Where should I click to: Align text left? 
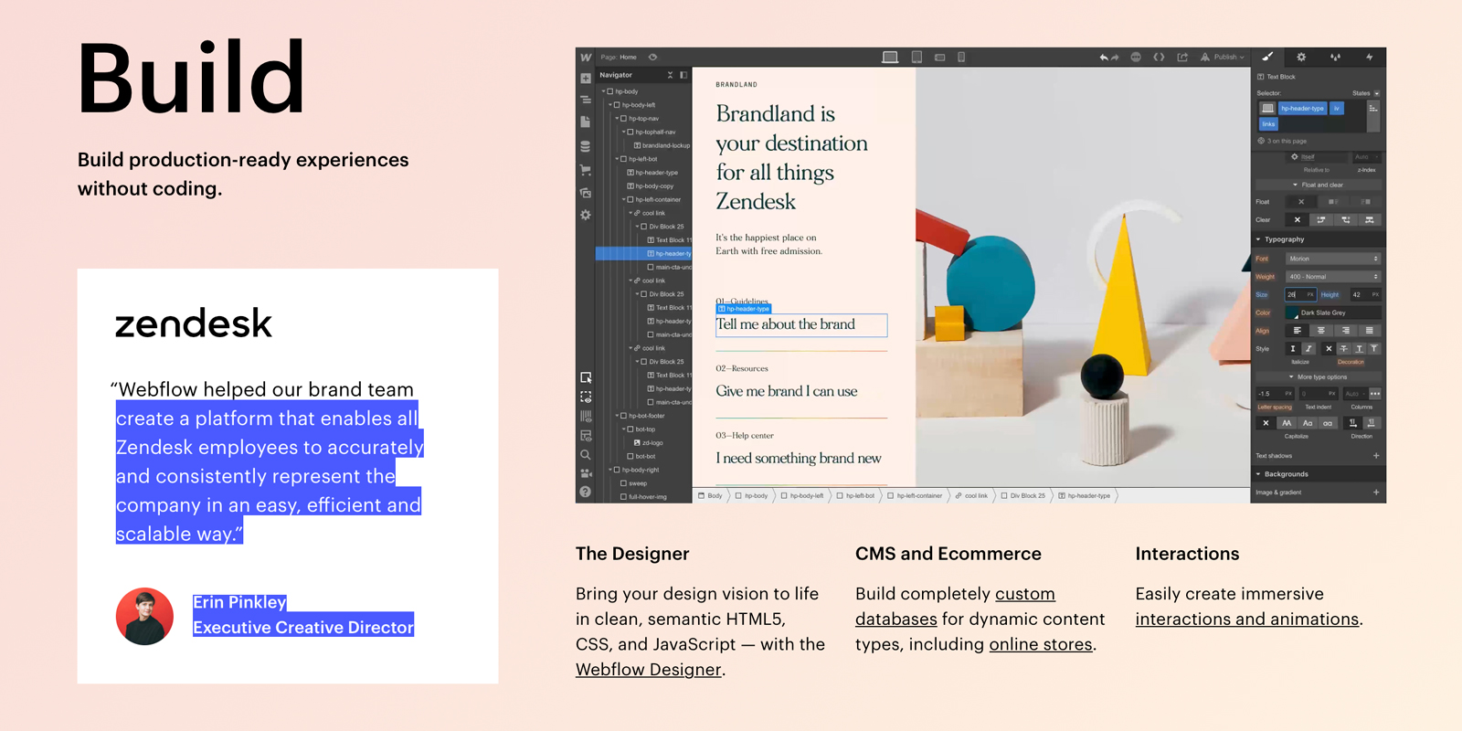pyautogui.click(x=1297, y=331)
